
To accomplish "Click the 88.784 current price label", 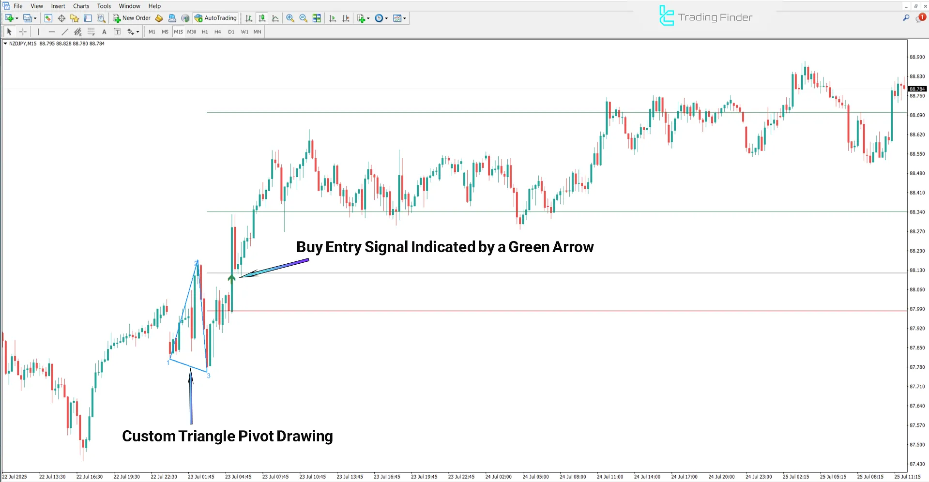I will (917, 89).
